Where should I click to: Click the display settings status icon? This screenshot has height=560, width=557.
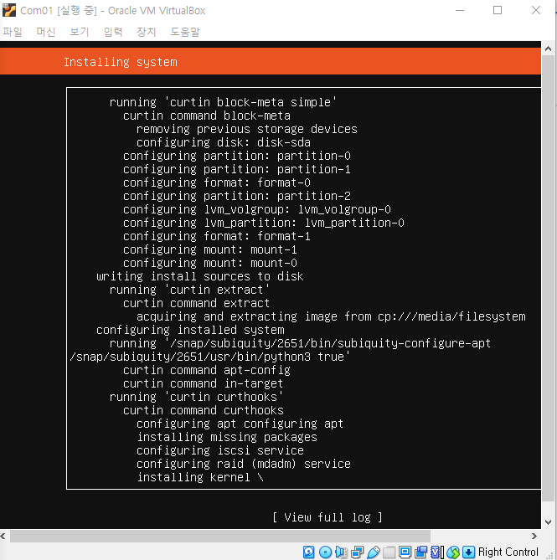405,552
